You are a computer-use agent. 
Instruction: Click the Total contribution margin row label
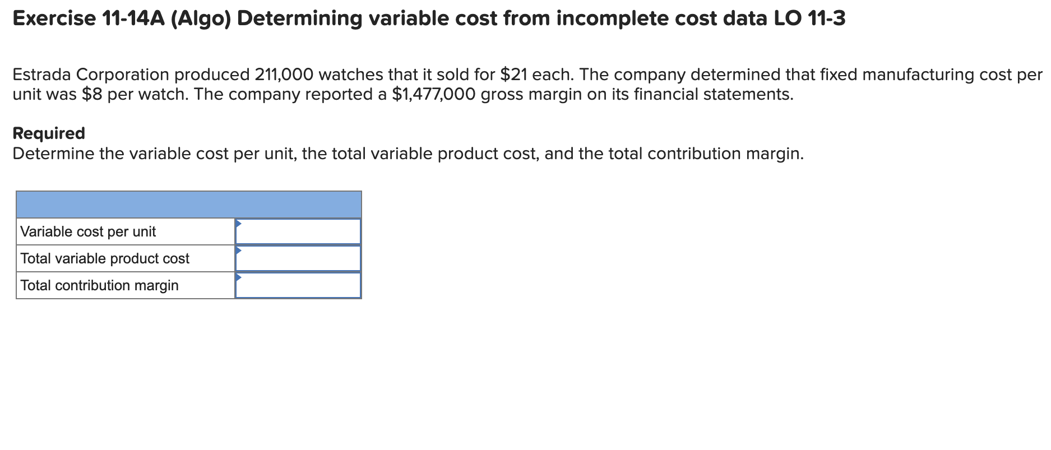coord(99,285)
